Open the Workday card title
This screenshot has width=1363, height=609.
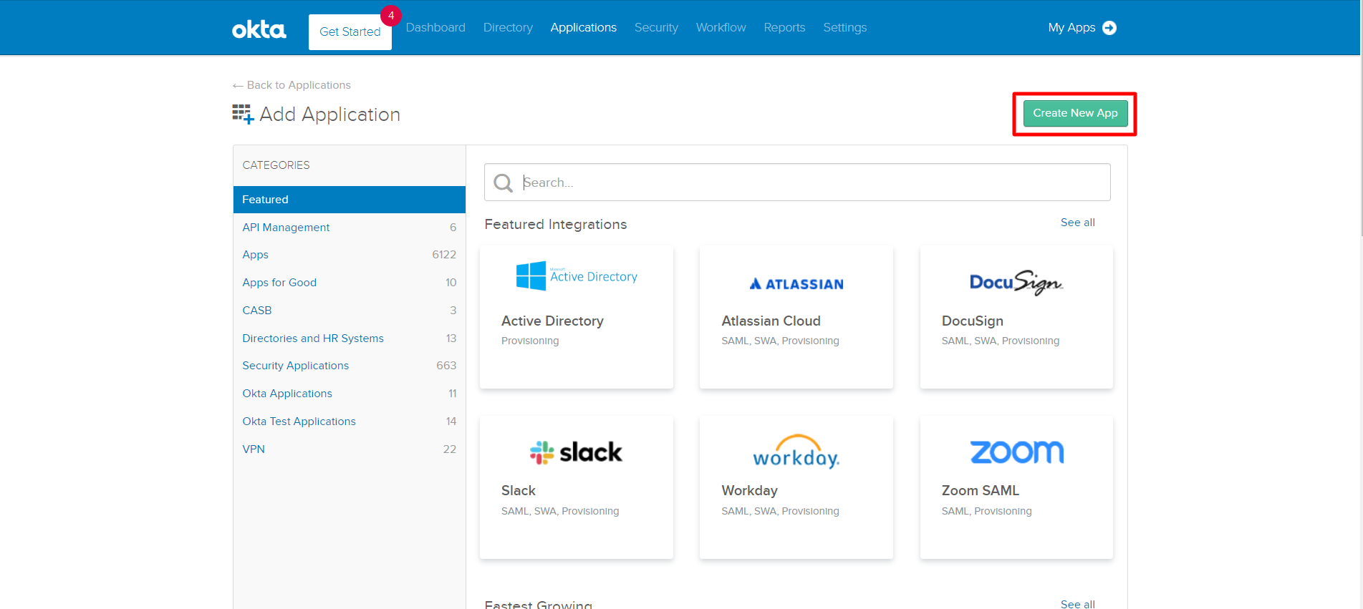point(749,491)
